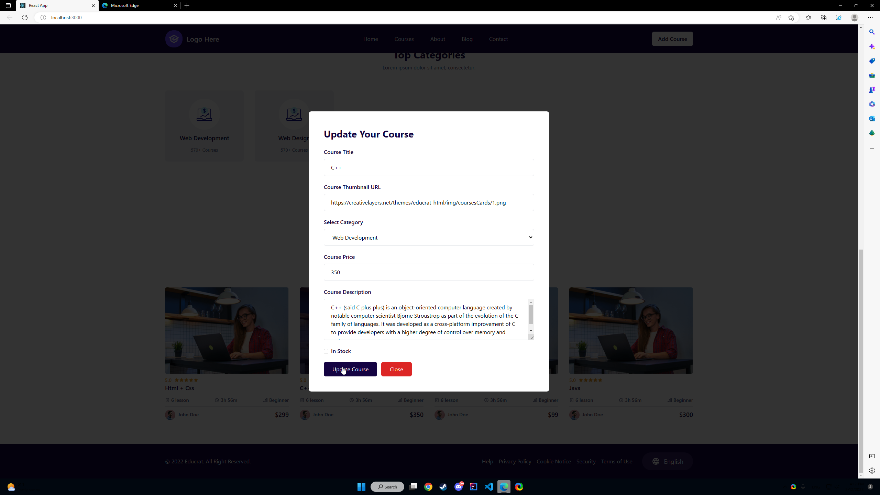Refresh the page with the reload icon

tap(24, 18)
